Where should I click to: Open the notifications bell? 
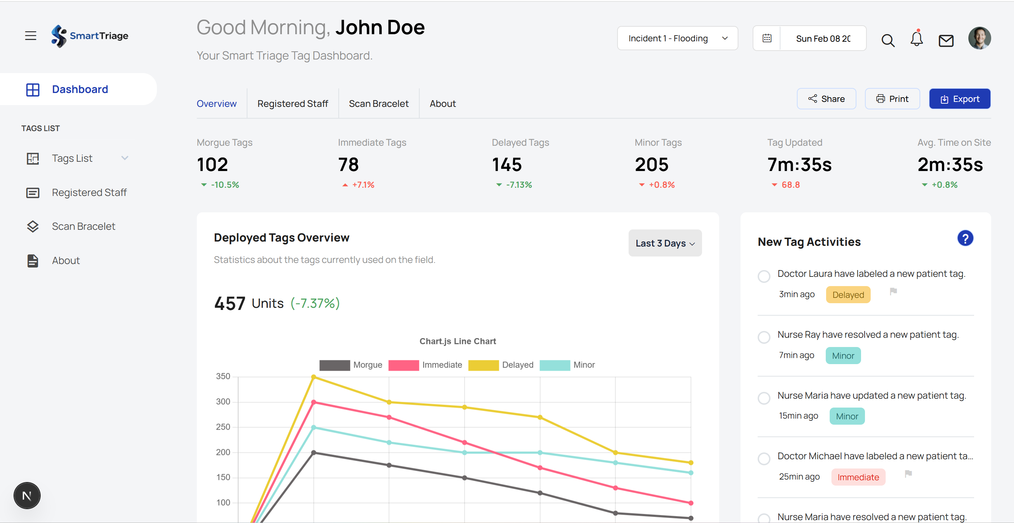[916, 39]
